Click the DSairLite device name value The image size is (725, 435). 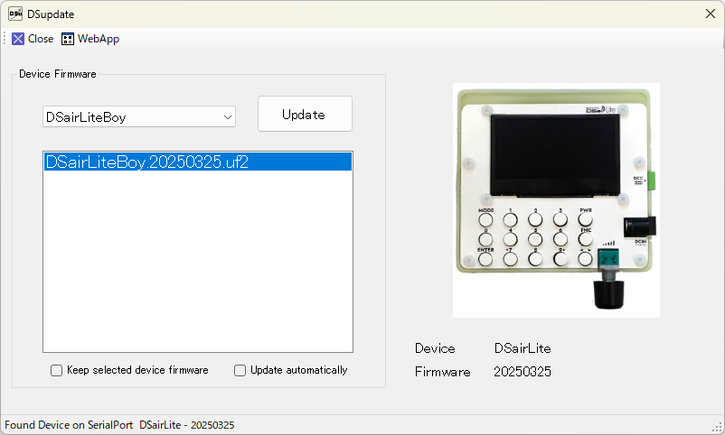pos(523,348)
